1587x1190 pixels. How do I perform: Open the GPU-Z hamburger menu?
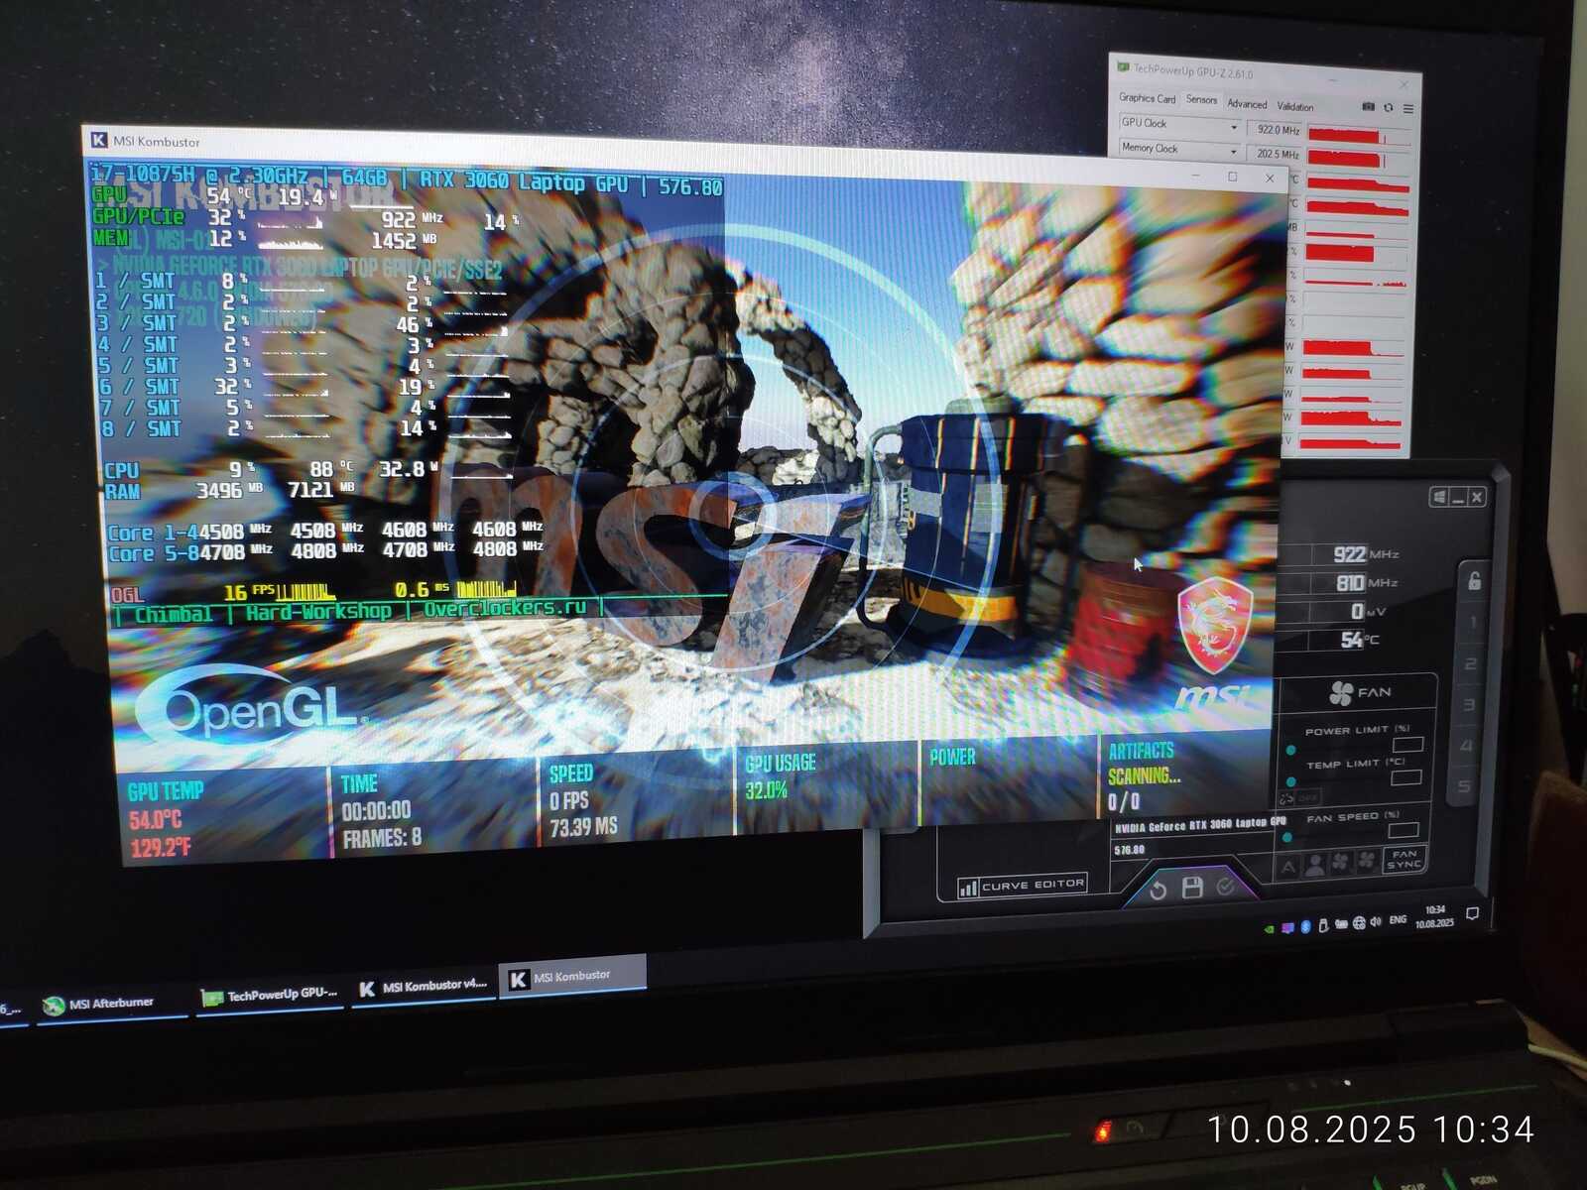[1407, 108]
